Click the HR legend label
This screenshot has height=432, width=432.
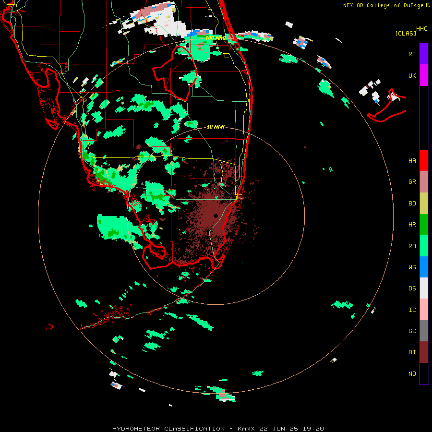click(x=412, y=225)
